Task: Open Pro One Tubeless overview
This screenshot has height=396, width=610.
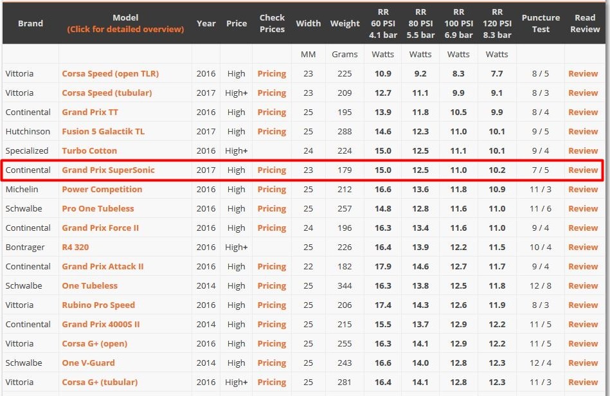Action: (x=98, y=208)
